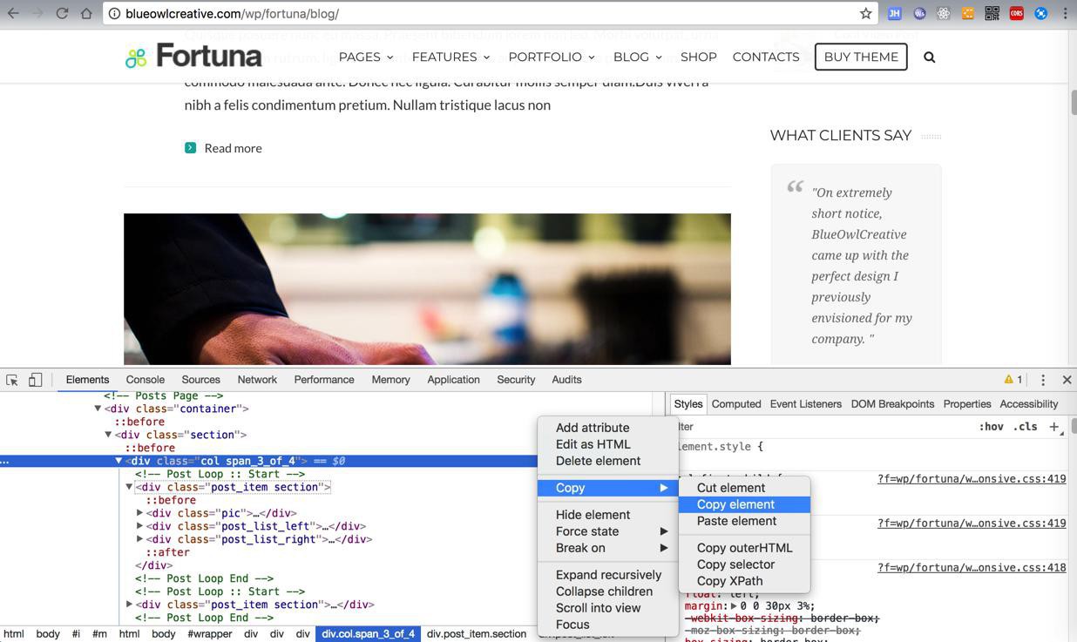Click the orange extension icon in toolbar

tap(967, 13)
